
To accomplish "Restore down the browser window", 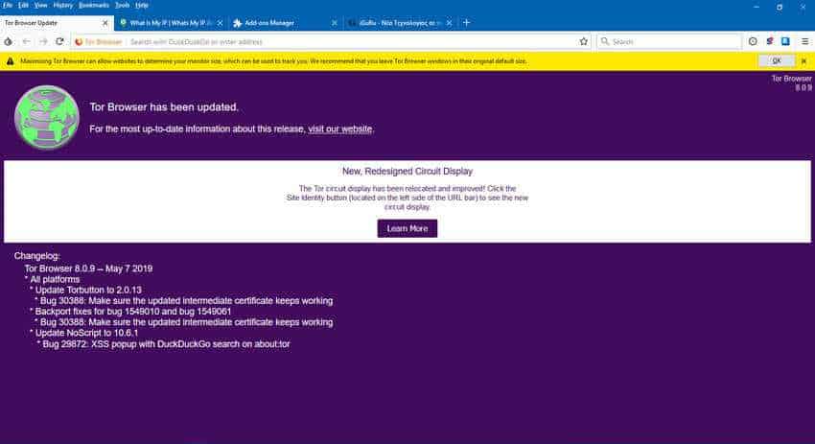I will coord(780,7).
